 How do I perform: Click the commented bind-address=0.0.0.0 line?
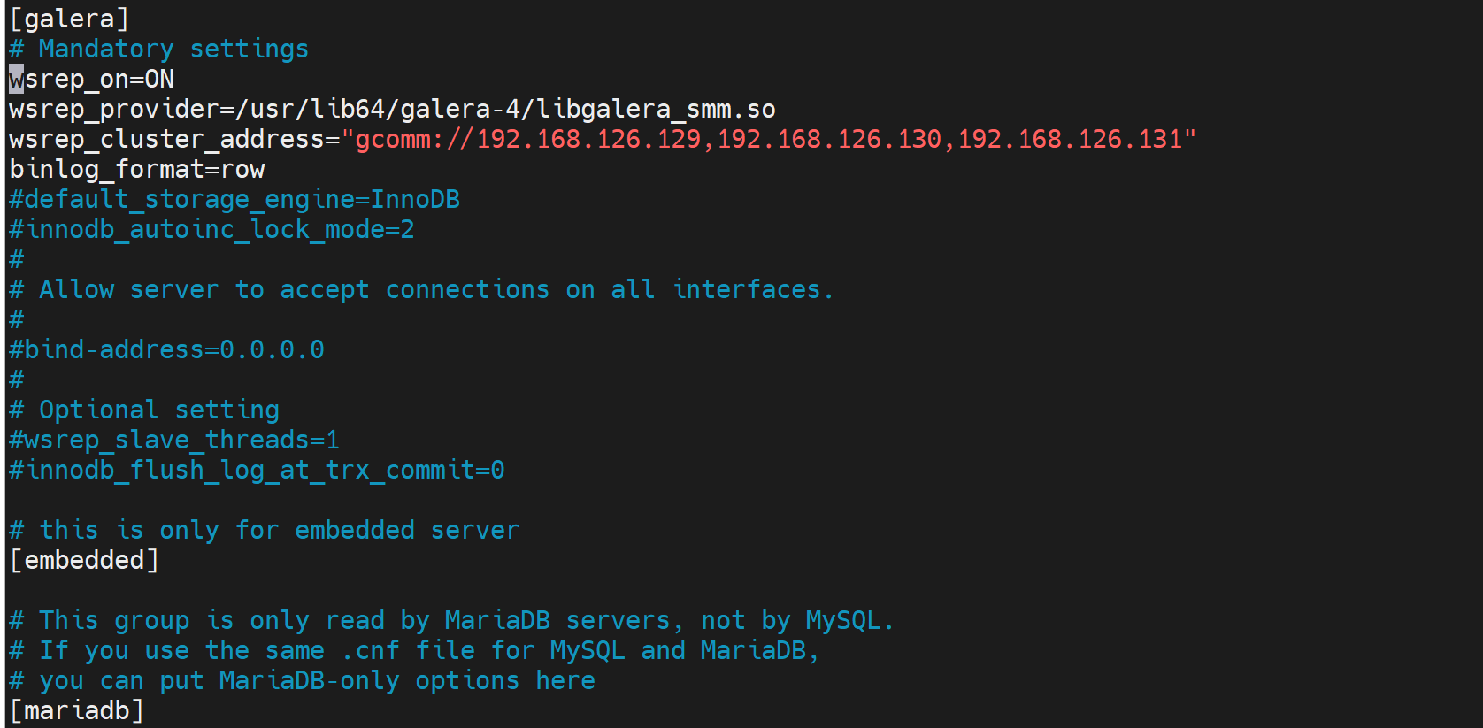point(166,350)
